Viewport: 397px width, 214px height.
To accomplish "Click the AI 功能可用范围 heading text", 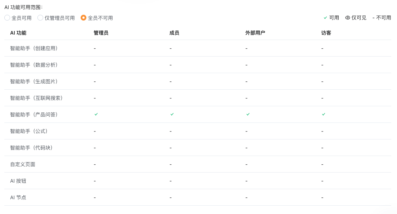I will click(23, 7).
